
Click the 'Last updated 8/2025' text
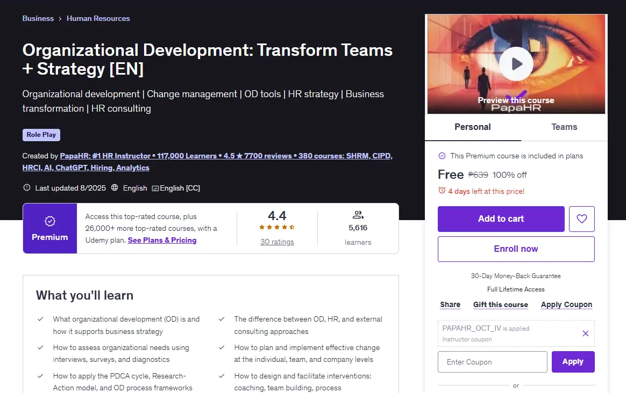70,188
